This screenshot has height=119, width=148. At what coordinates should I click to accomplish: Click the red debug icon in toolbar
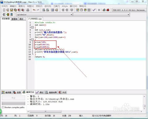(108, 10)
